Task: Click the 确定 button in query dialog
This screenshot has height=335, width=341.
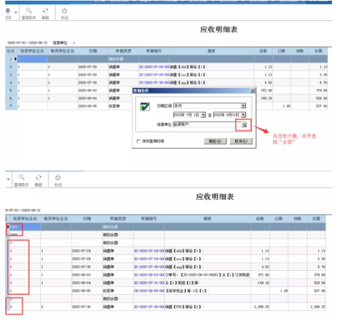Action: [x=215, y=141]
